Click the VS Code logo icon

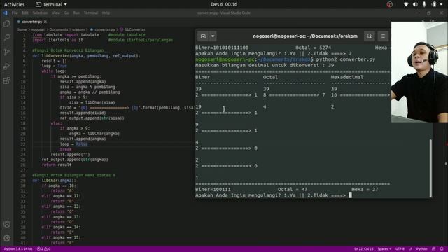pyautogui.click(x=5, y=13)
